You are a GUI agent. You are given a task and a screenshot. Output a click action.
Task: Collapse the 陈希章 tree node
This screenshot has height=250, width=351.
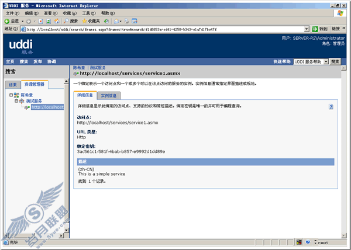[x=11, y=95]
